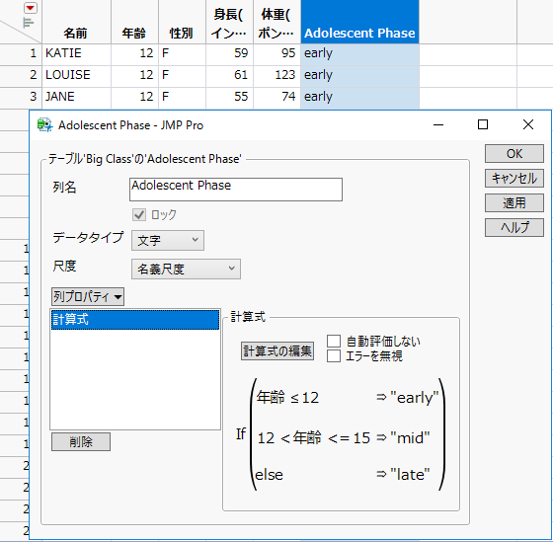
Task: Open formula editor with 計算式の編集
Action: [277, 350]
